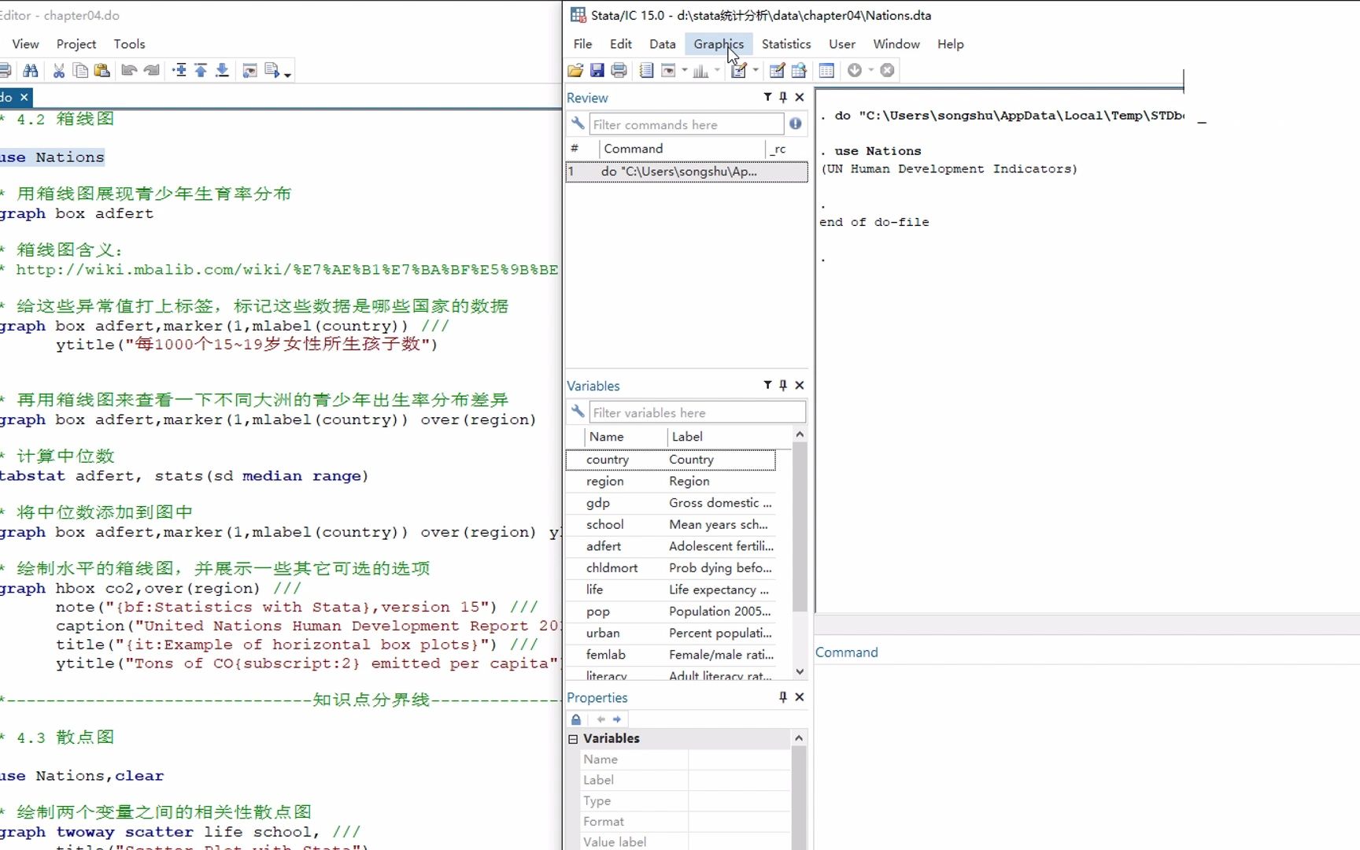Click the wrench icon in Review panel

pyautogui.click(x=578, y=124)
